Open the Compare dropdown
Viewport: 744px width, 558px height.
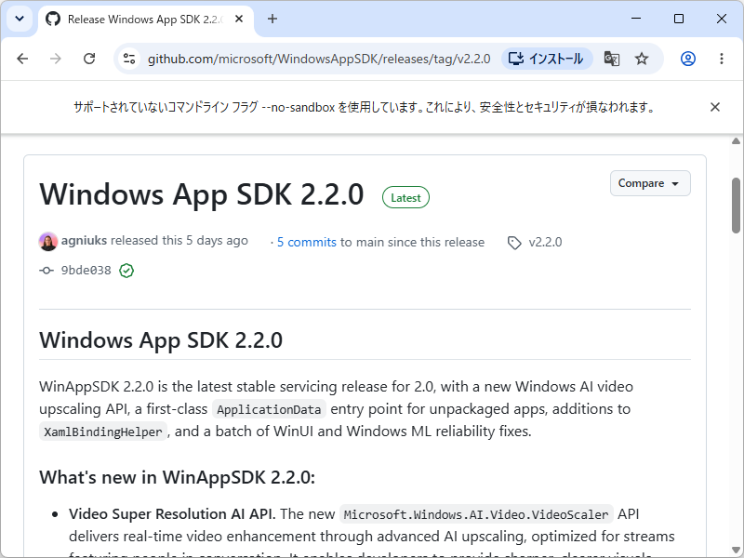pos(650,183)
